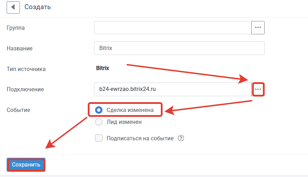Screen dimensions: 308x177
Task: Show help for Подписаться на событие
Action: 181,138
